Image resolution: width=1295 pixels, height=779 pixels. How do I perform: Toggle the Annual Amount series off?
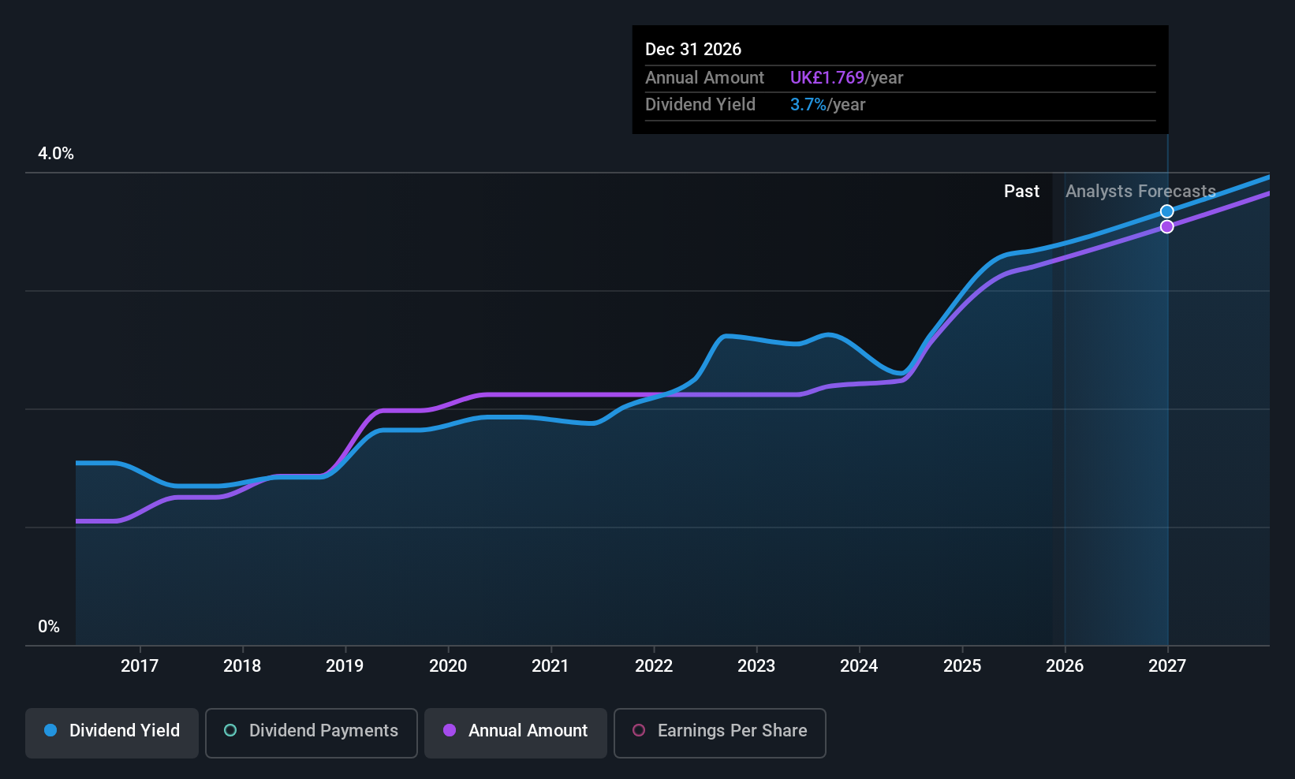coord(515,731)
